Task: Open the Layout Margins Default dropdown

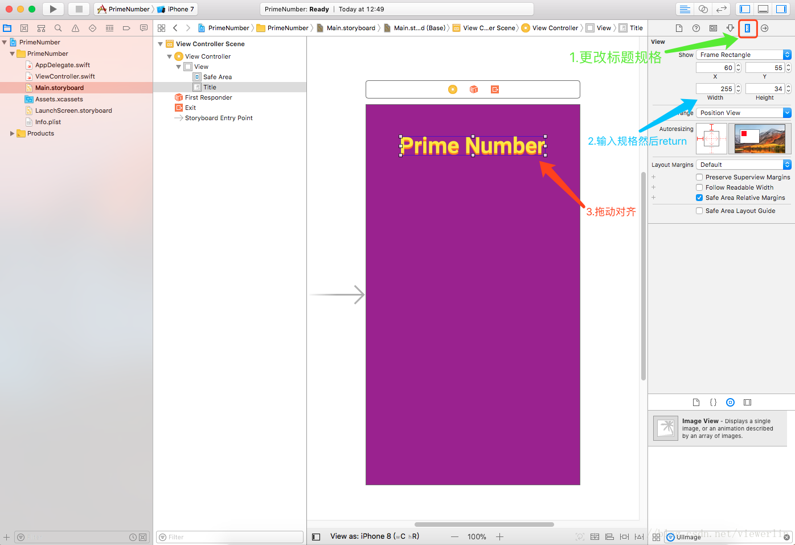Action: [x=744, y=165]
